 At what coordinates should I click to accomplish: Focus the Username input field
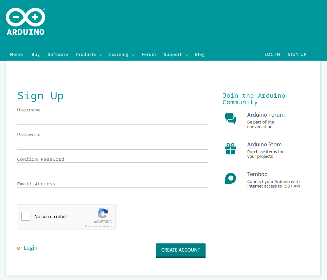tap(113, 119)
